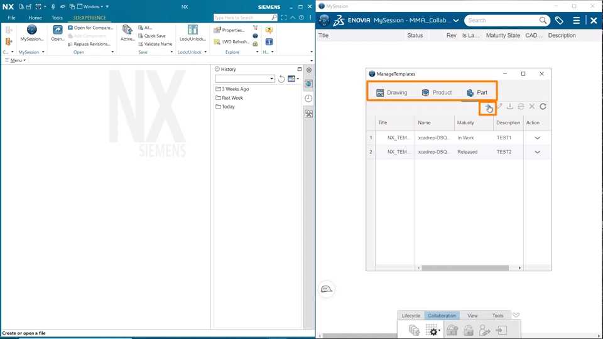Select the Past Week history folder
The image size is (603, 339).
(229, 98)
